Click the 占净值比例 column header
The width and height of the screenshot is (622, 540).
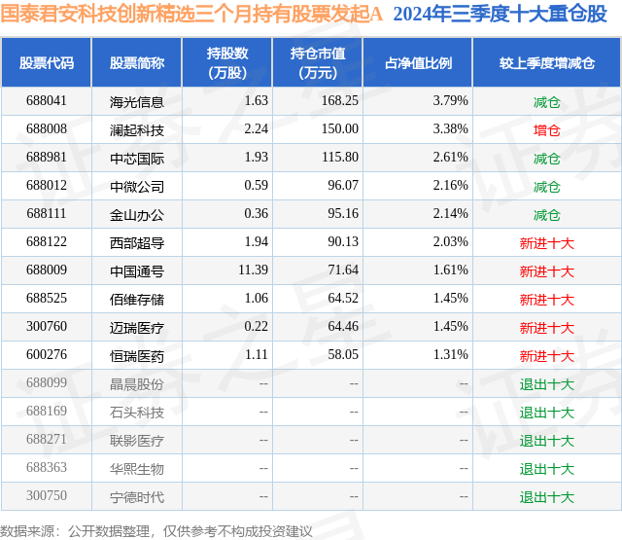click(x=418, y=62)
